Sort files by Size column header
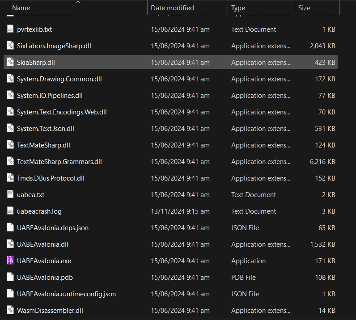Viewport: 356px width, 320px height. 304,8
